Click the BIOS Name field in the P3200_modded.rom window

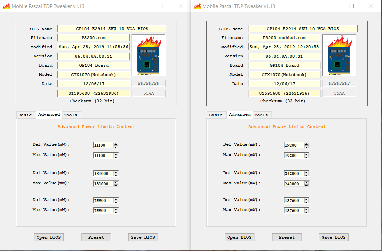303,29
